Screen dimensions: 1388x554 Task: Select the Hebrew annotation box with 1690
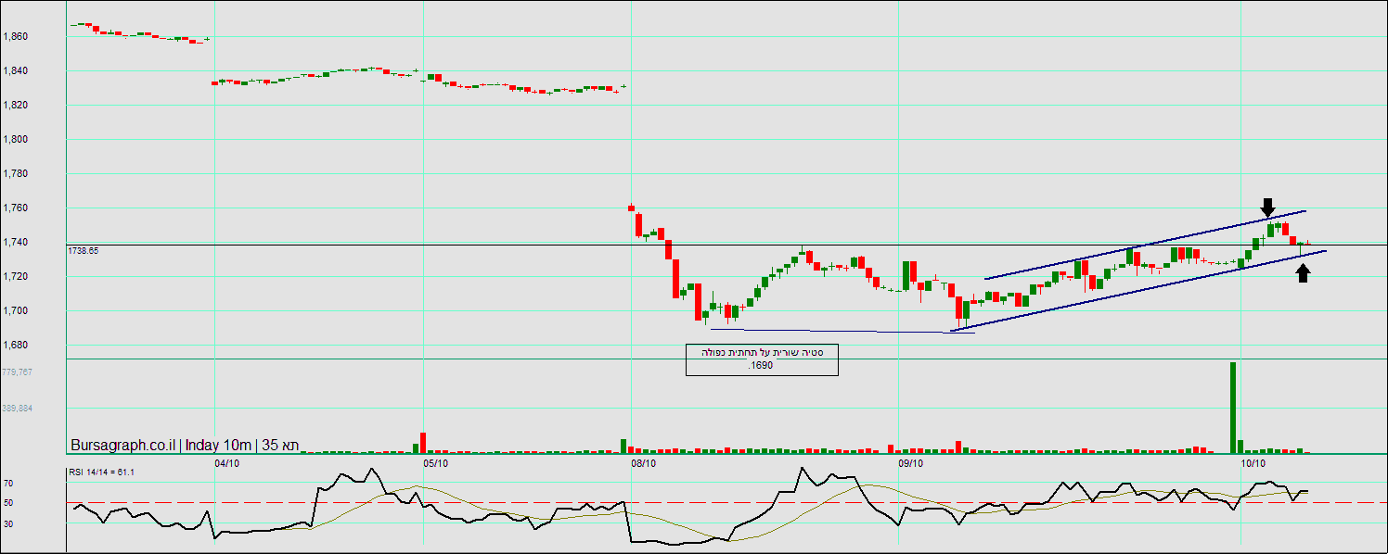(762, 359)
